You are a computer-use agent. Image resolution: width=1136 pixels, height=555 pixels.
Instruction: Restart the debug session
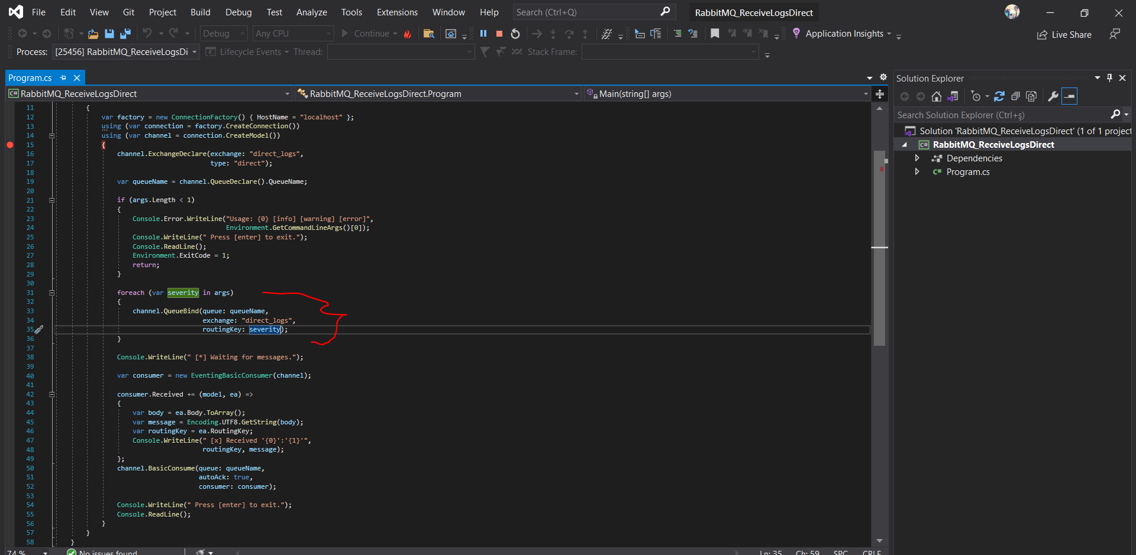[x=515, y=34]
